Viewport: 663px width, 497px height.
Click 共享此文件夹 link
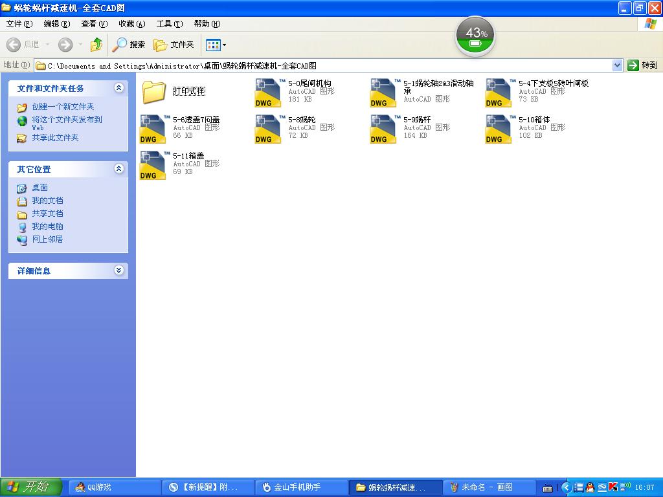point(56,138)
